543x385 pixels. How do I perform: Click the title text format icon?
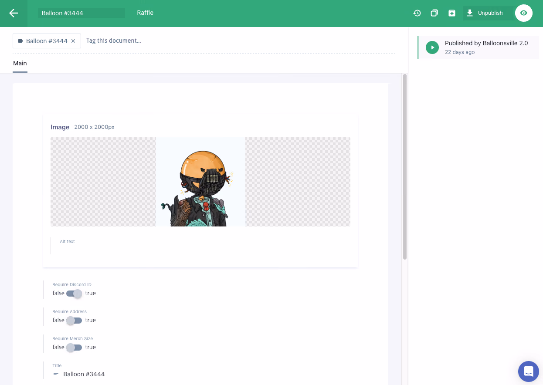point(56,374)
